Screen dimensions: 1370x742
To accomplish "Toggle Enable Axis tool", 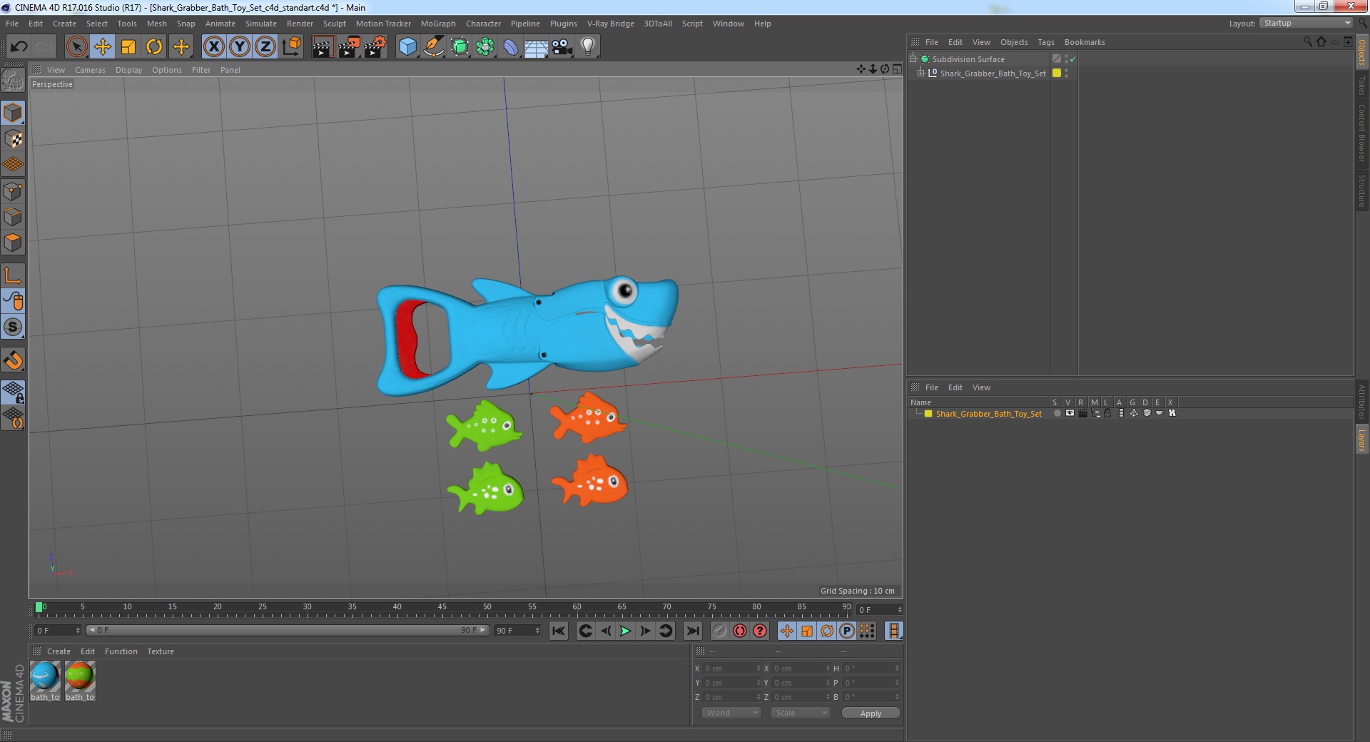I will pyautogui.click(x=14, y=275).
